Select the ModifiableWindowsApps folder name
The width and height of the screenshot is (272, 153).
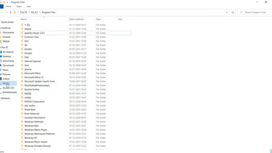click(37, 85)
